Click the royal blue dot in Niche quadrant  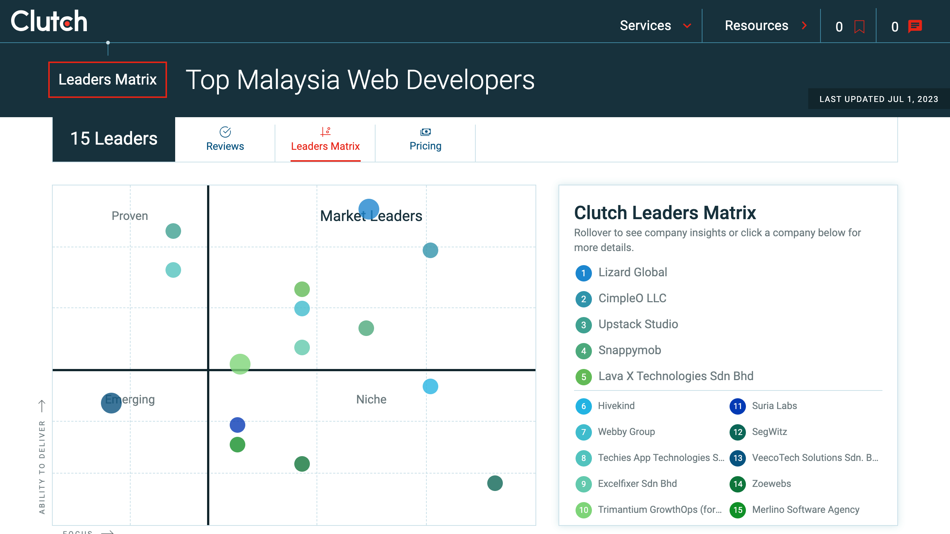coord(237,425)
